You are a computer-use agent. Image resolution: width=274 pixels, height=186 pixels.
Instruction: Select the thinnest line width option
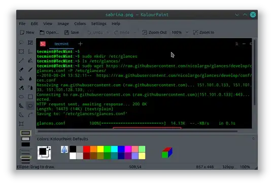[x=26, y=151]
